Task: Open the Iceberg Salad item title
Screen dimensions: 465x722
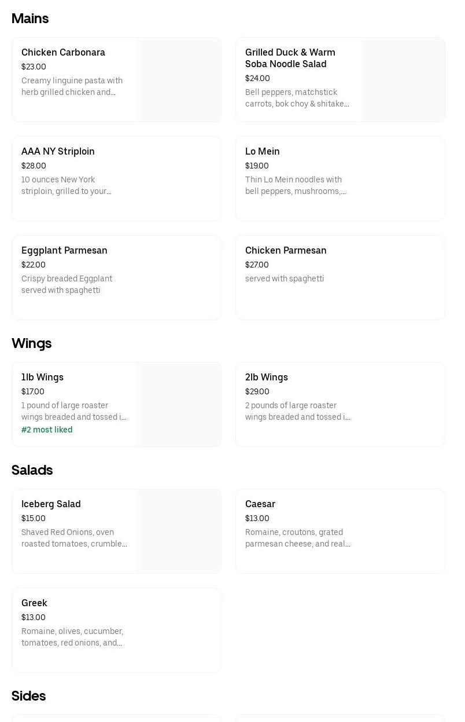Action: pos(51,504)
